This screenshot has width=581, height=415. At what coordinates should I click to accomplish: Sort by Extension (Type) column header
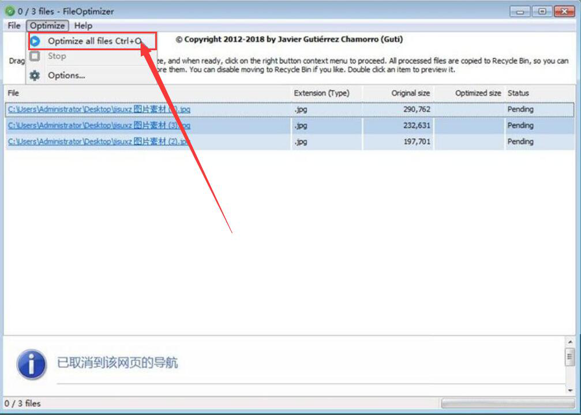coord(327,93)
